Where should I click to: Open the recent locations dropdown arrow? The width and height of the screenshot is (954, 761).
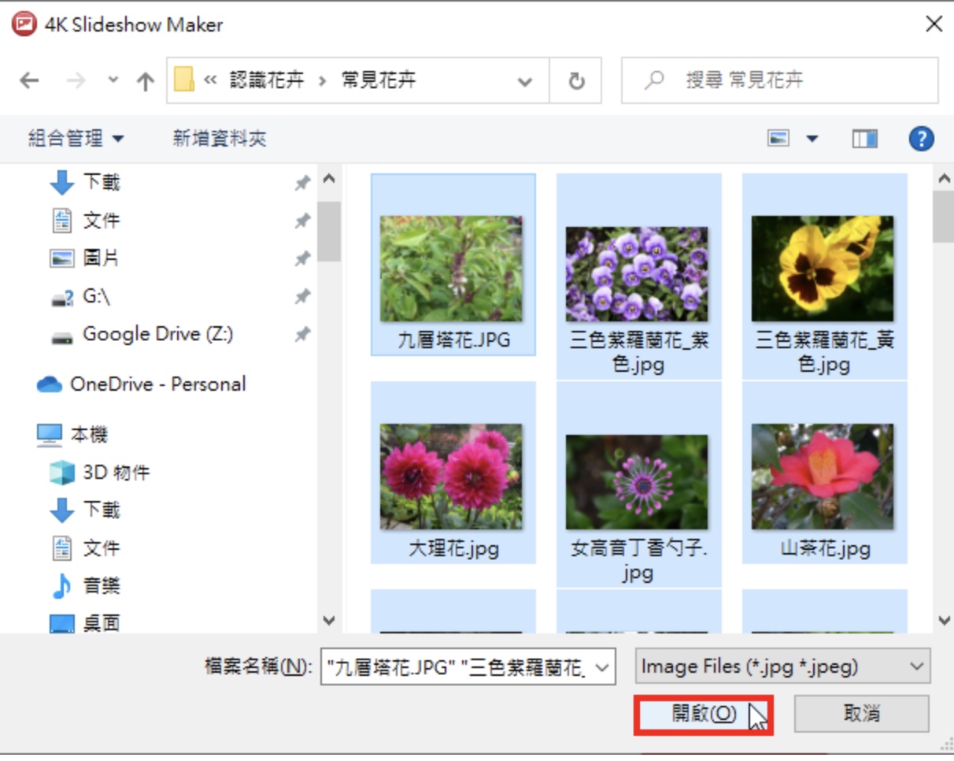coord(113,80)
